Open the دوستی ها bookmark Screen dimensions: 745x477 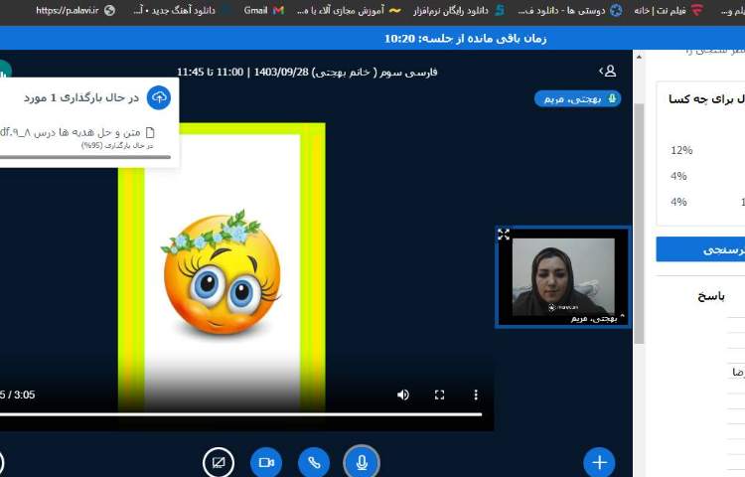tap(570, 10)
